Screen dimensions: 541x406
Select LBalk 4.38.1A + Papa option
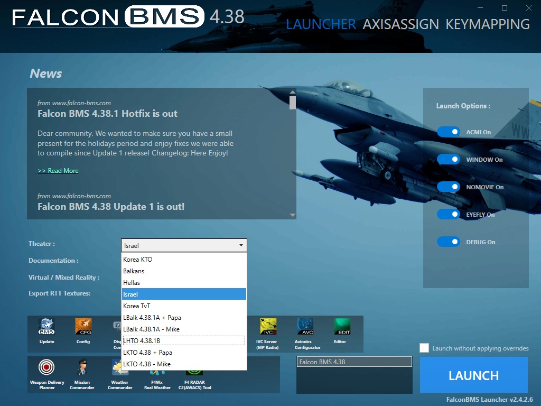point(184,317)
